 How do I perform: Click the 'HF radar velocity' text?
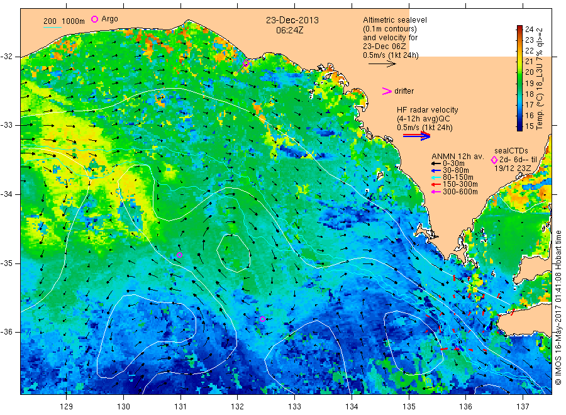coord(428,109)
